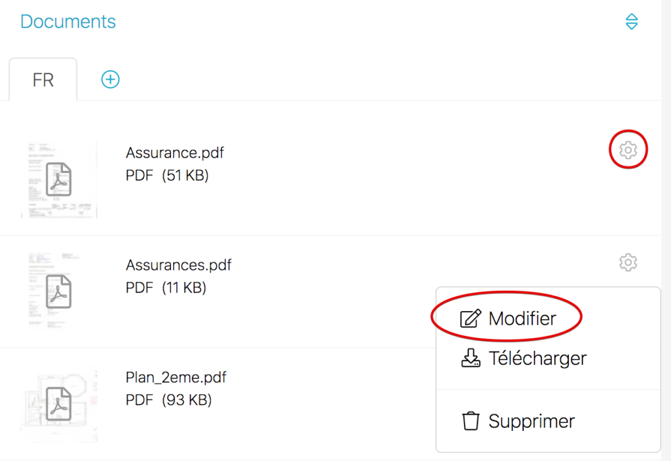Open Plan_2eme.pdf thumbnail preview
Image resolution: width=671 pixels, height=461 pixels.
pyautogui.click(x=60, y=403)
